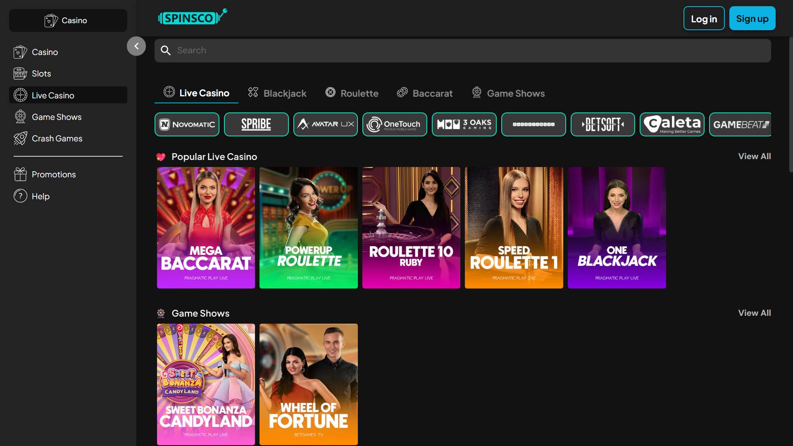The image size is (793, 446).
Task: Click the Spinsco logo
Action: pos(192,17)
